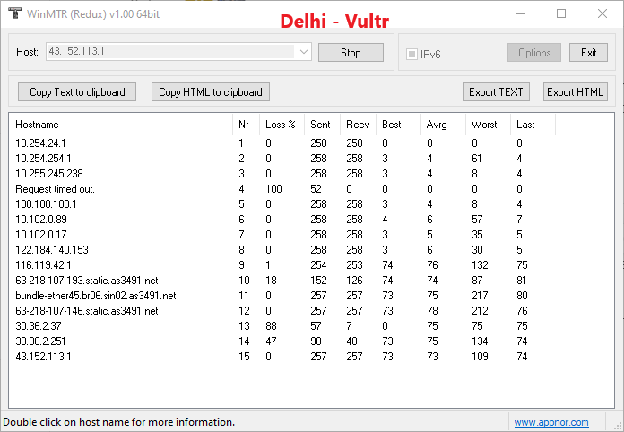Click the Loss % column header
Viewport: 624px width, 432px height.
(x=282, y=125)
